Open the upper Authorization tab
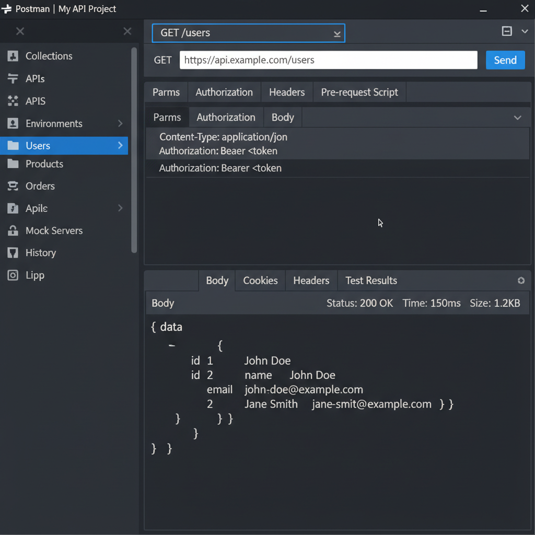Screen dimensions: 535x535 pos(224,92)
